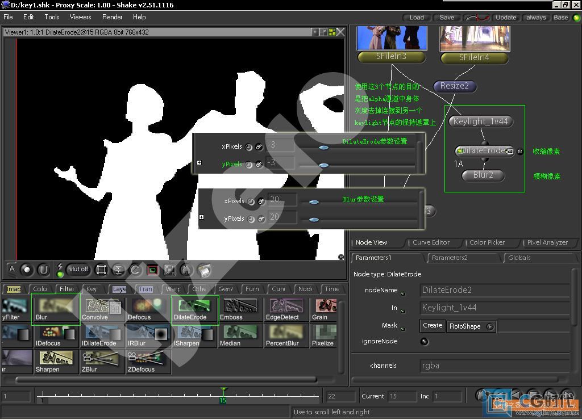Switch to the Curve Editor tab
The width and height of the screenshot is (582, 420).
431,242
